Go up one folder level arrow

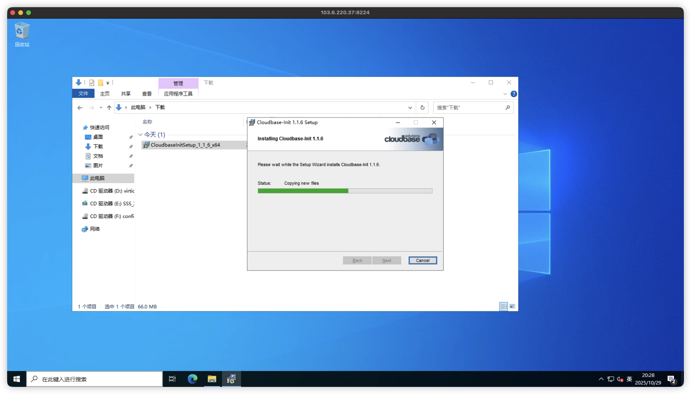pos(109,108)
